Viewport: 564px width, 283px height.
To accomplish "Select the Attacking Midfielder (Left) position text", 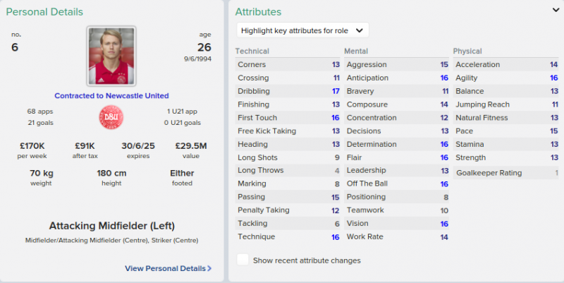I will [111, 226].
